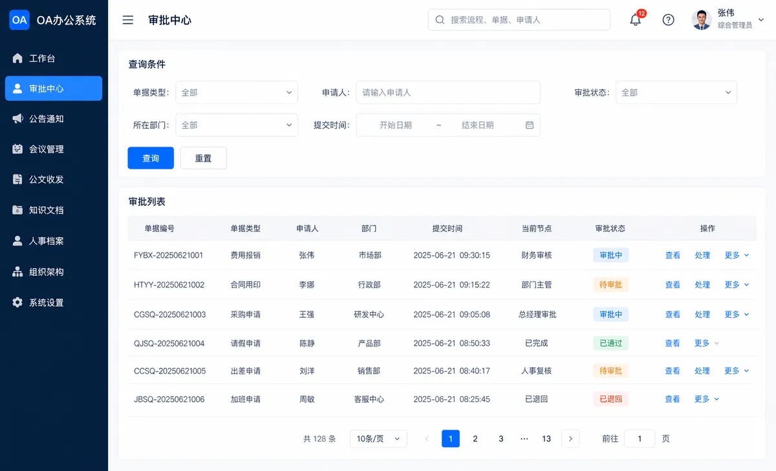Click the blue 查询 button
776x471 pixels.
[x=151, y=158]
